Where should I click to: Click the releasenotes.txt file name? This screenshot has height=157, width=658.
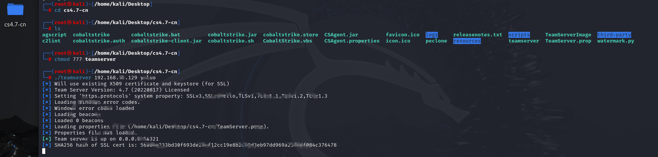pos(478,35)
